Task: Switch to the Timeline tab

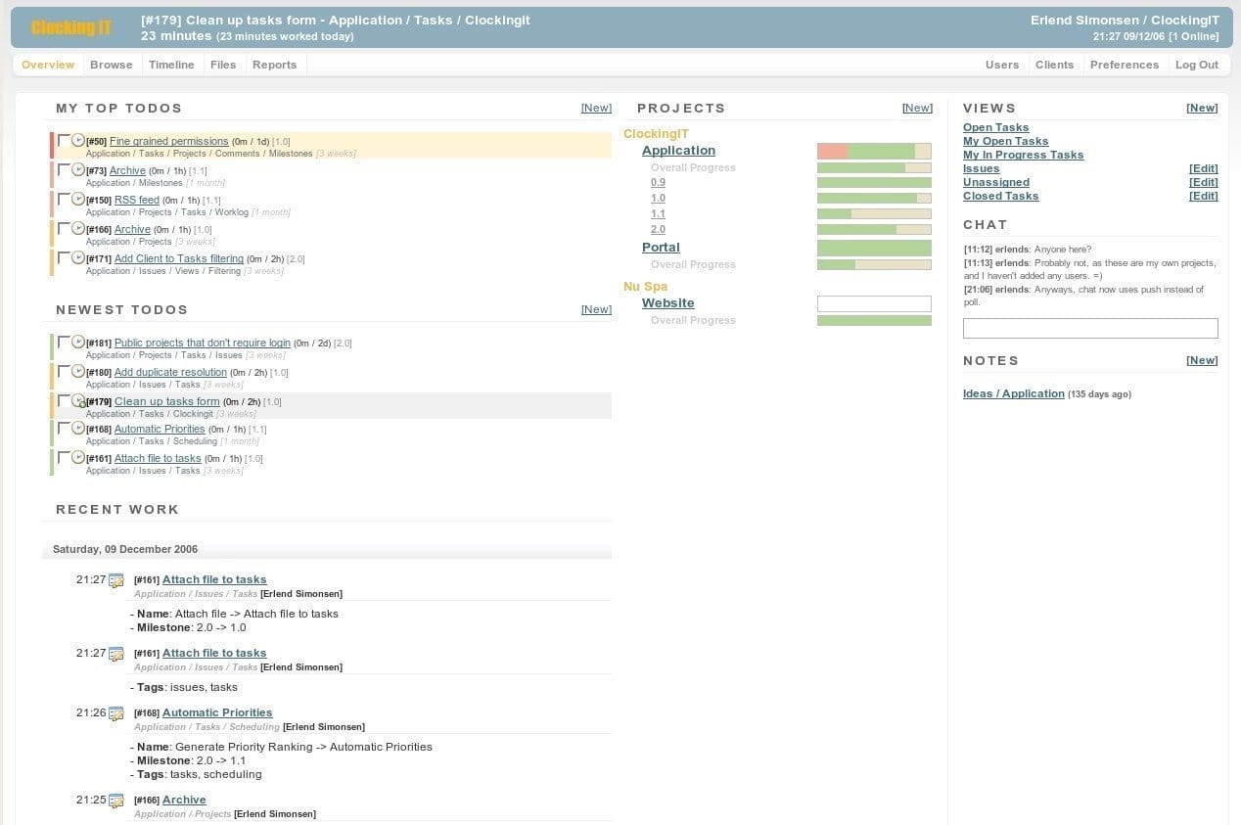Action: [x=171, y=65]
